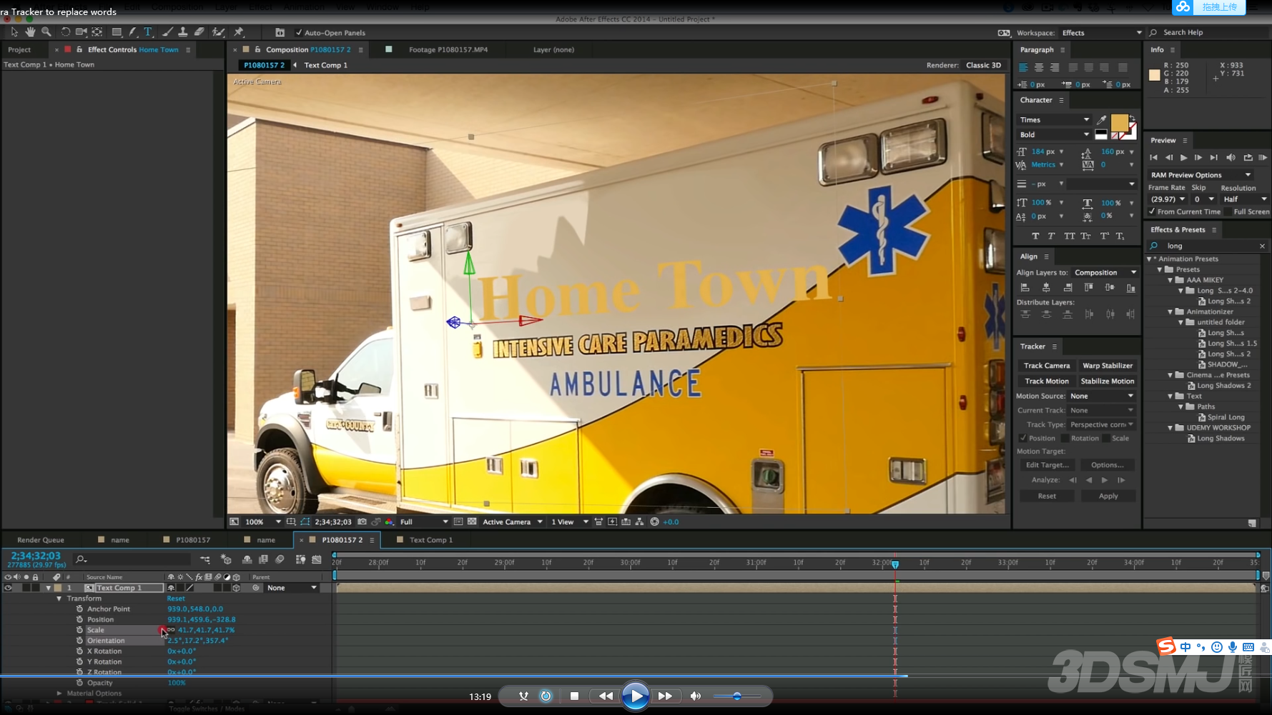This screenshot has height=715, width=1272.
Task: Select the Pen tool
Action: [133, 32]
